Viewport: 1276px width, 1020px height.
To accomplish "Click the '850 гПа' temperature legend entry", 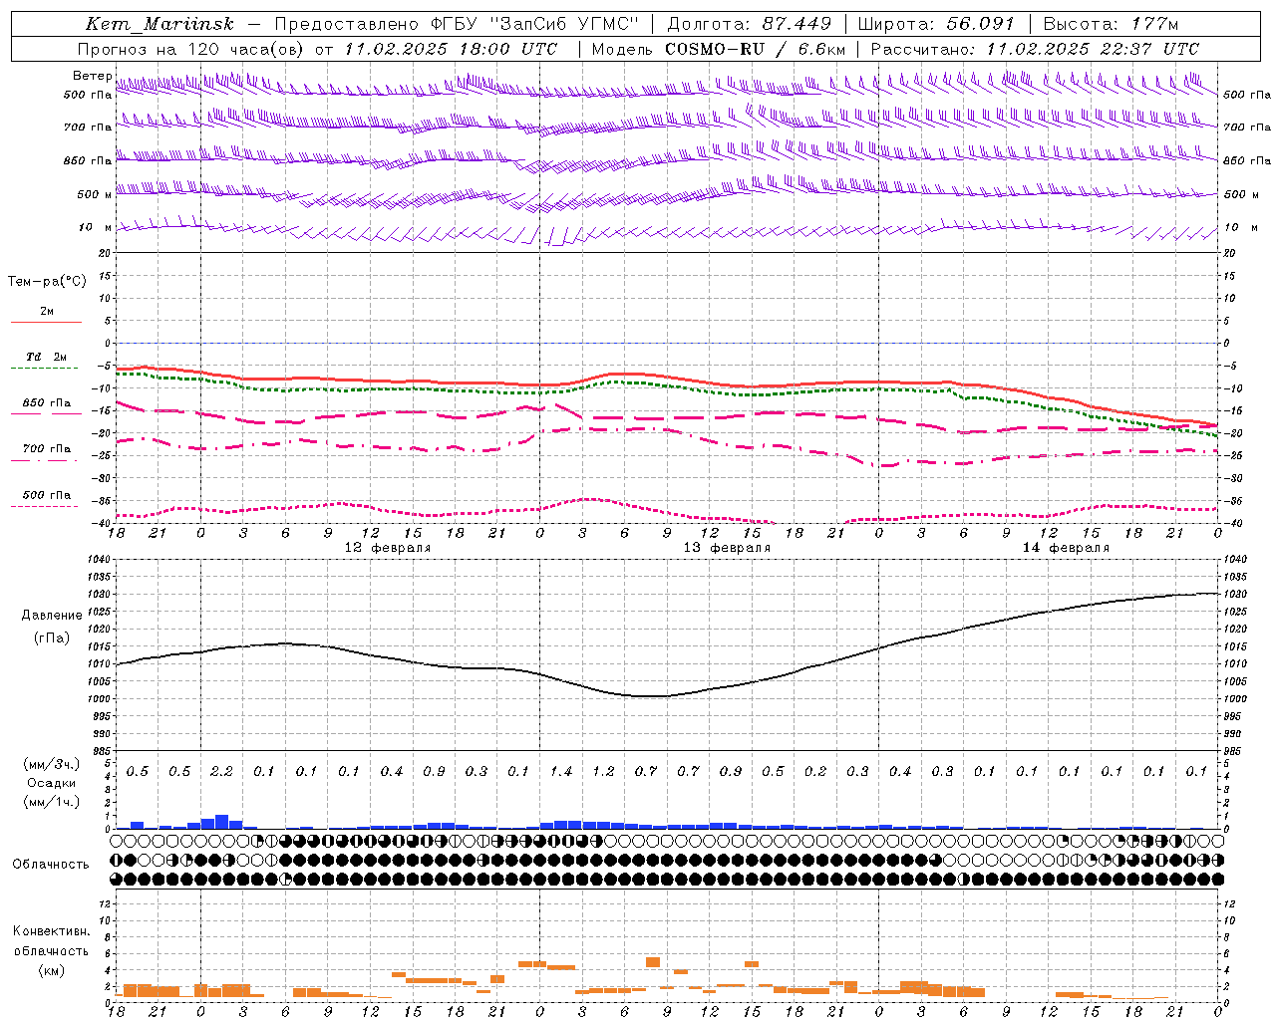I will 47,403.
